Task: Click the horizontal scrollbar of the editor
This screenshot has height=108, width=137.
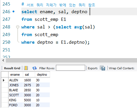Action: [x=71, y=60]
